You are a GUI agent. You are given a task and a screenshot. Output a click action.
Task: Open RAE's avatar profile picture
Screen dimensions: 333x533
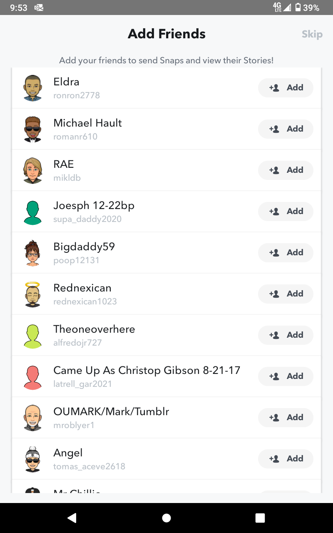(x=32, y=170)
